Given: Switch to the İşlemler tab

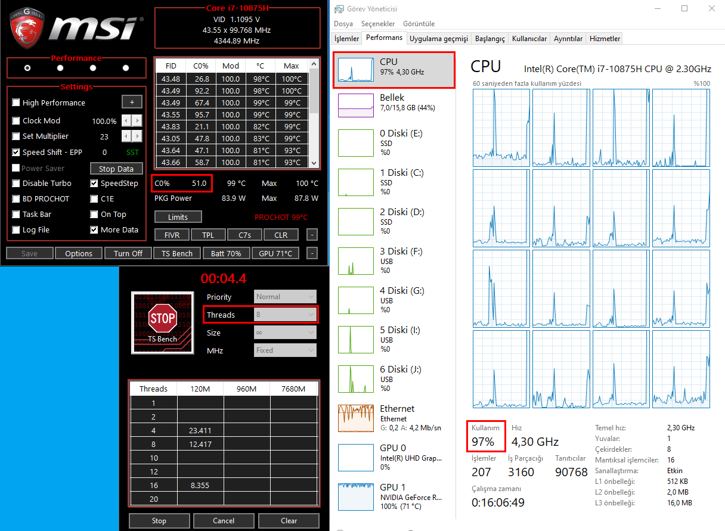Looking at the screenshot, I should click(x=346, y=38).
